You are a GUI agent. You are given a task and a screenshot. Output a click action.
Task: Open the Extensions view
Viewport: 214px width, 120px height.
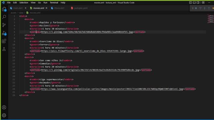click(4, 41)
